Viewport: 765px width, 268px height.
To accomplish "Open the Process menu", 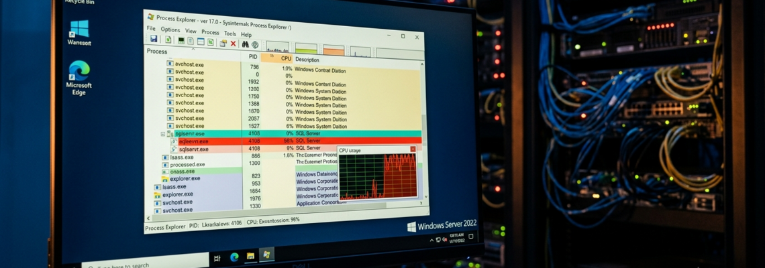I will click(210, 32).
